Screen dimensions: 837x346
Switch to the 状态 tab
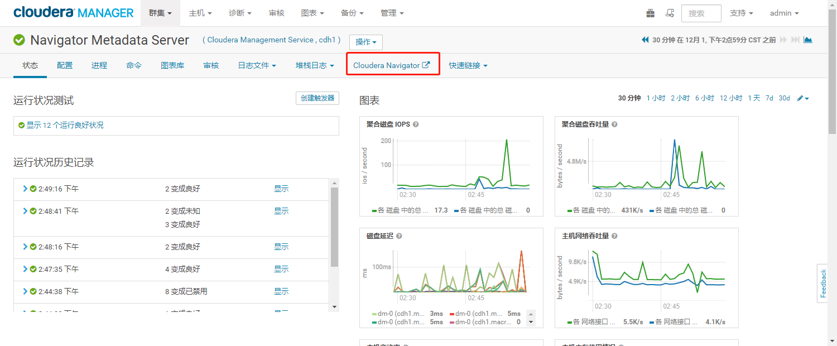[x=30, y=65]
